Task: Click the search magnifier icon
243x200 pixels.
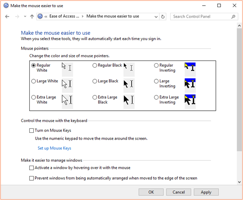Action: (x=233, y=16)
